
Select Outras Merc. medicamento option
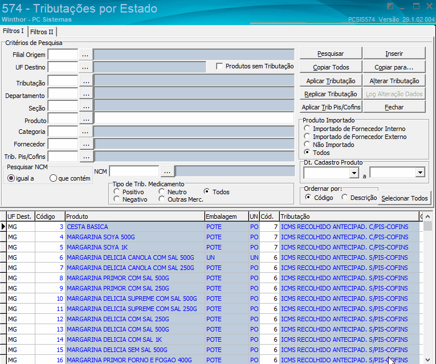pos(162,199)
